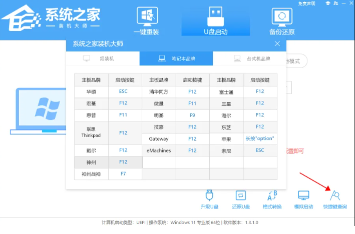The width and height of the screenshot is (355, 234).
Task: Select the U盘启动 USB boot icon
Action: [215, 21]
